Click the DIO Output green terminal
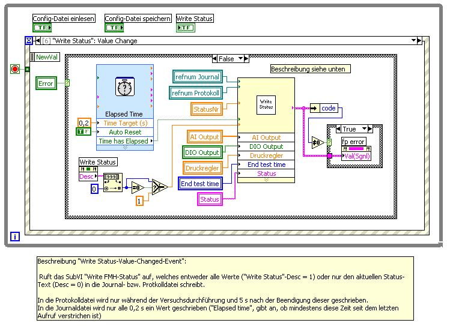Viewport: 450px width, 326px height. coord(202,152)
